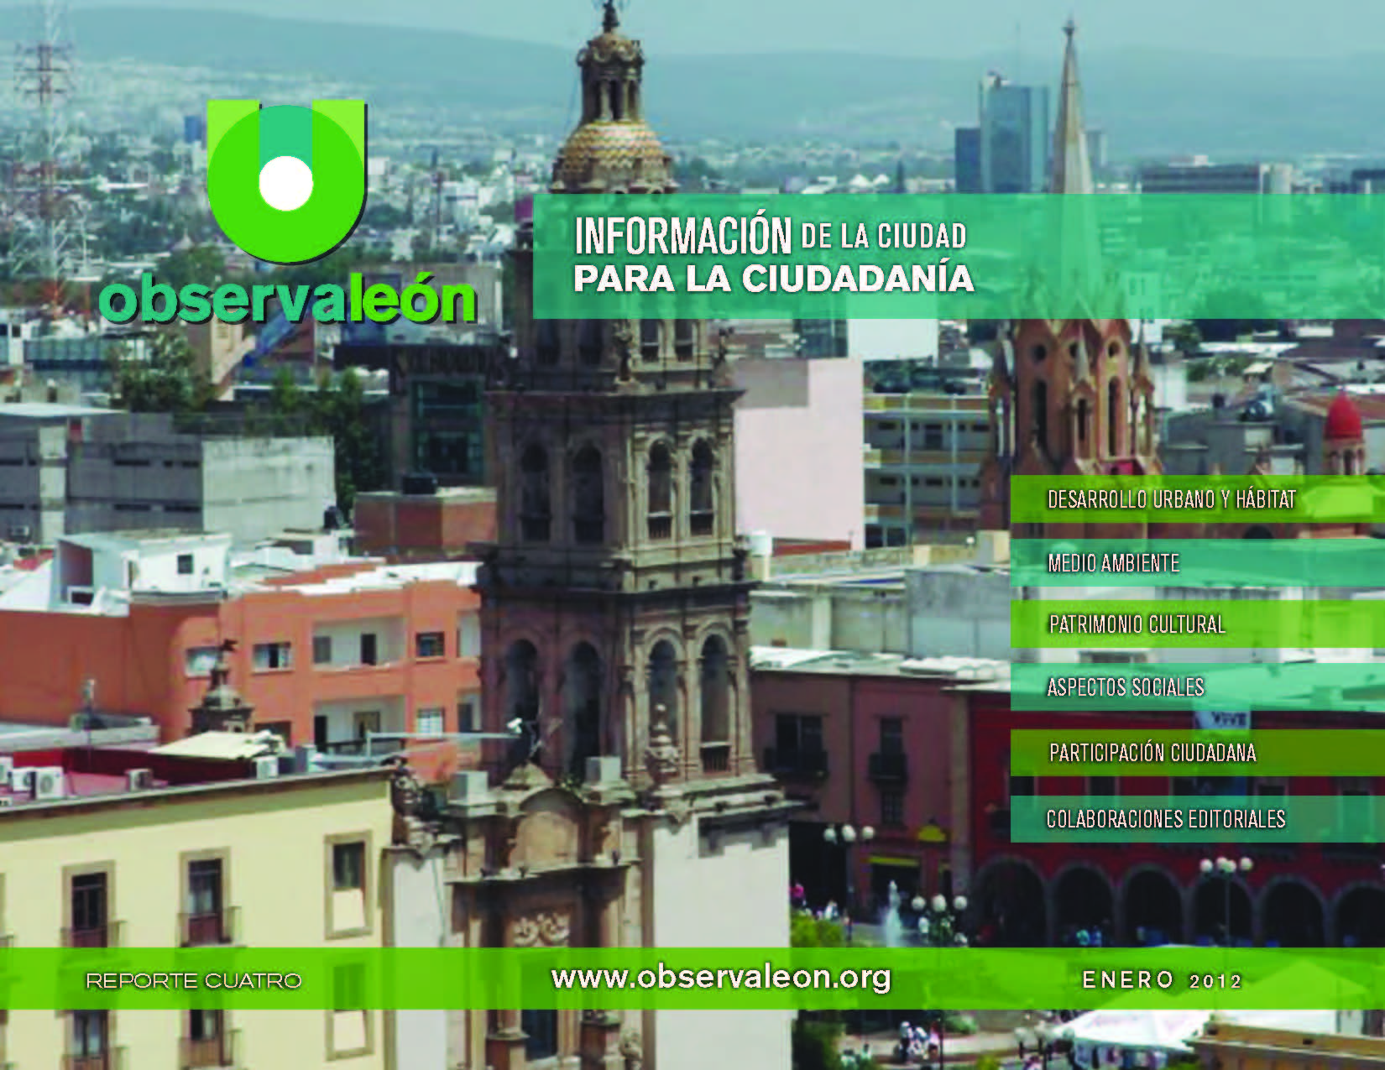This screenshot has height=1070, width=1385.
Task: Open the Desarrollo Urbano y Hábitat section
Action: click(1171, 499)
